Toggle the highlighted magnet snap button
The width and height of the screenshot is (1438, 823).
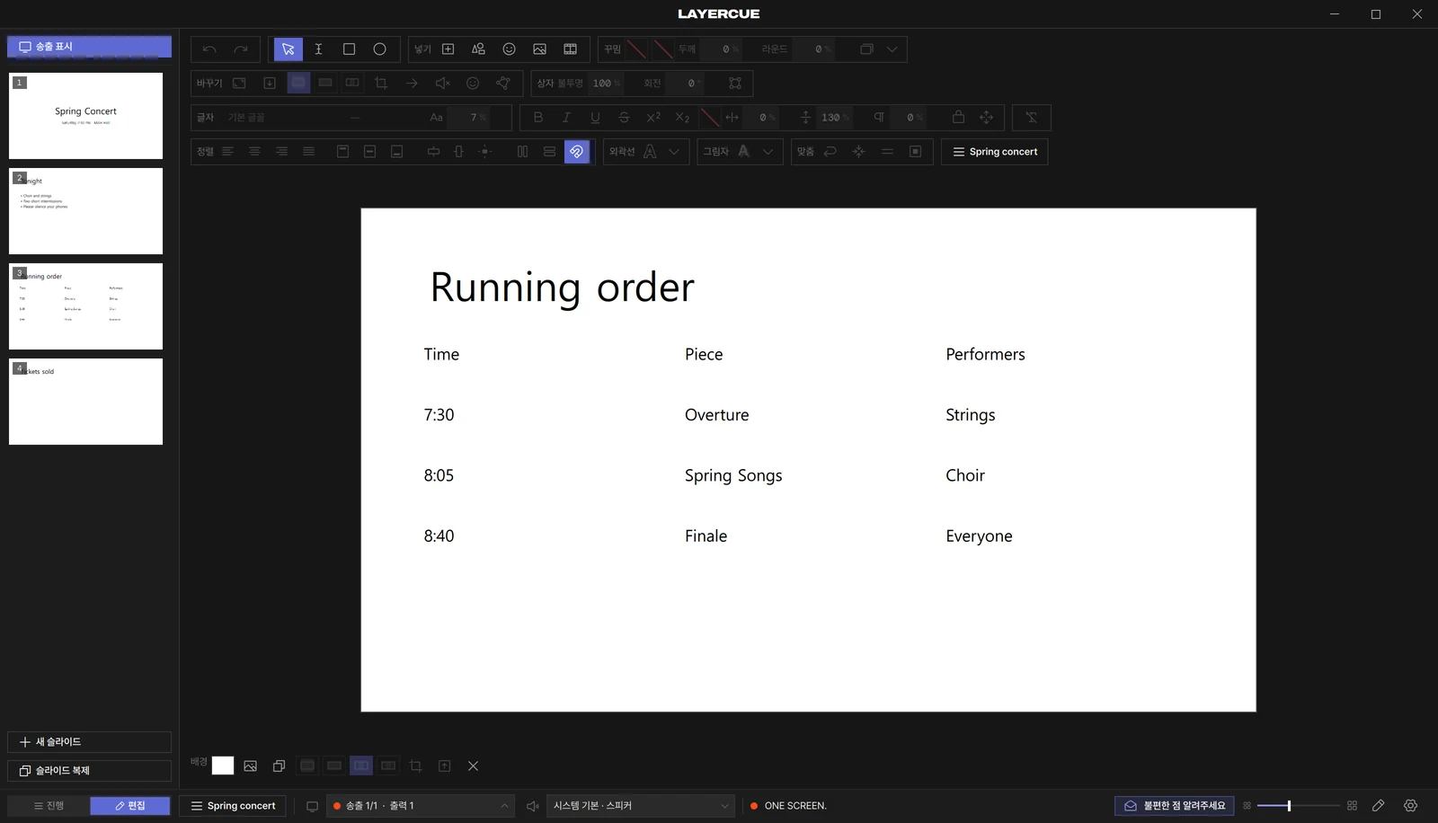tap(576, 152)
